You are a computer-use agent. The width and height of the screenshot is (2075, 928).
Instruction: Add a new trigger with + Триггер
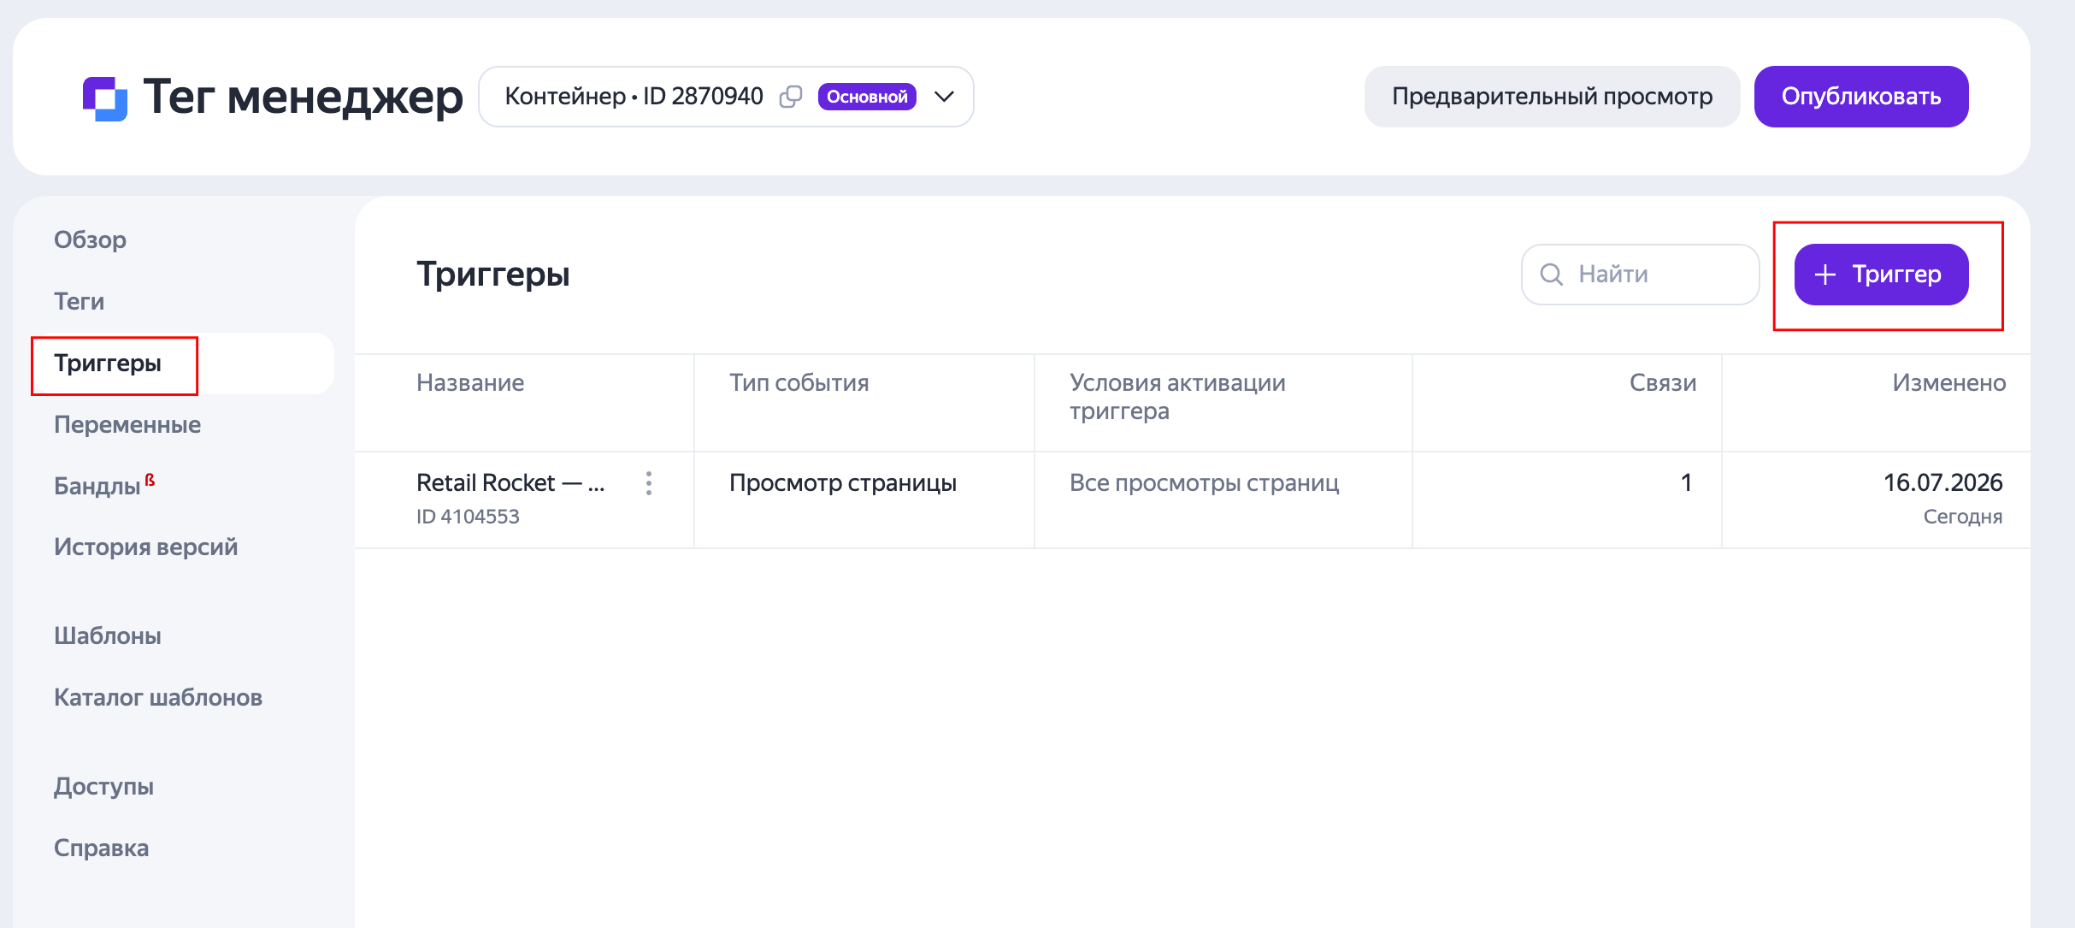click(1881, 275)
